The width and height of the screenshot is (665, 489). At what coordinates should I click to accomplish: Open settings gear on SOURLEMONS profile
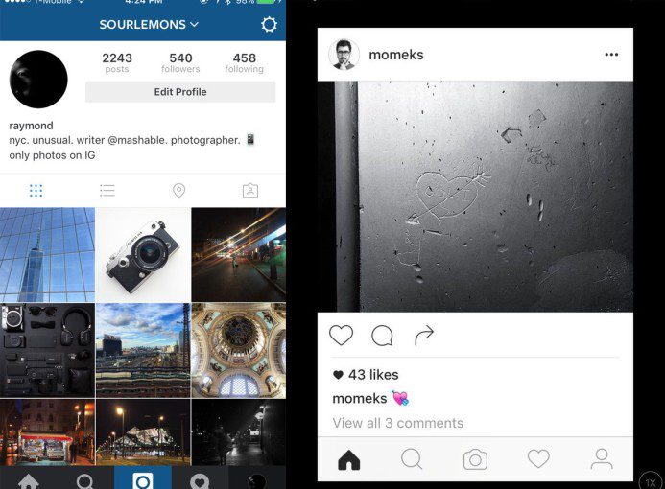tap(269, 25)
